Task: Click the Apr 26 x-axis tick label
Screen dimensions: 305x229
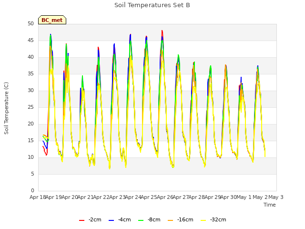Action: pyautogui.click(x=165, y=197)
